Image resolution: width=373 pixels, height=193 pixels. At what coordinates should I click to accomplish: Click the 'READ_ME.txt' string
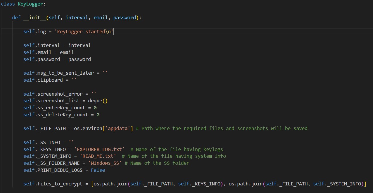[98, 156]
